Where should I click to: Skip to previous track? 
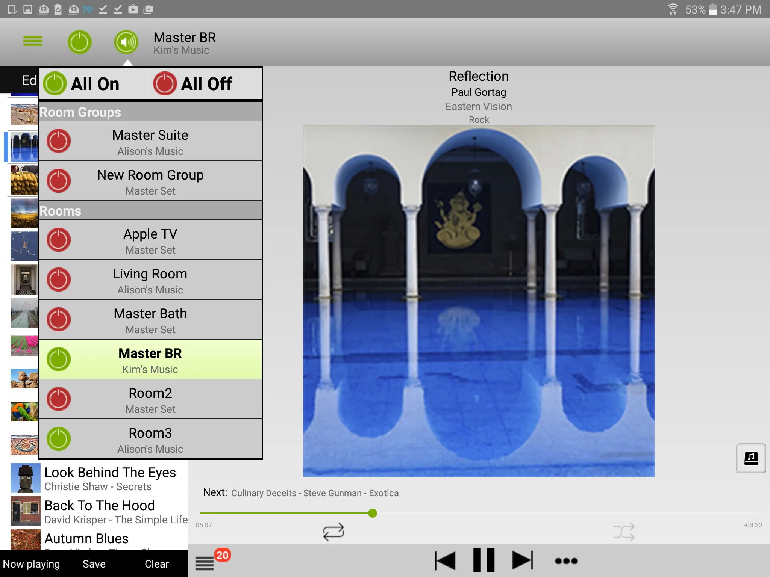[445, 561]
